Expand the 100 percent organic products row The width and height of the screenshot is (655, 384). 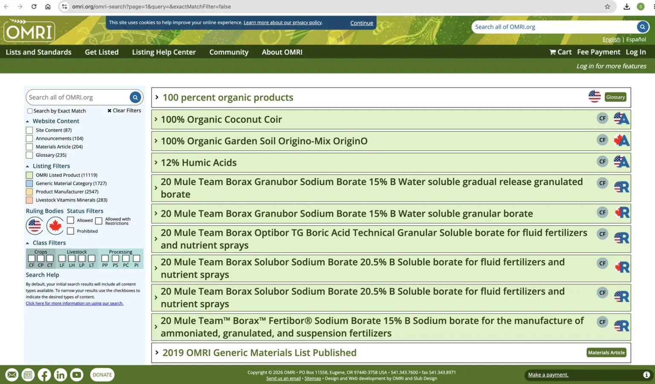click(x=157, y=97)
